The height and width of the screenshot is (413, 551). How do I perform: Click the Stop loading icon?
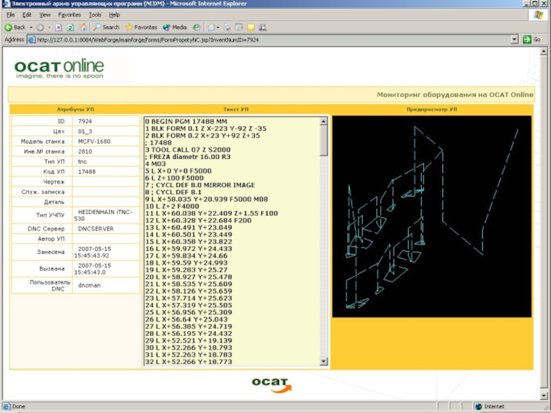tap(59, 28)
